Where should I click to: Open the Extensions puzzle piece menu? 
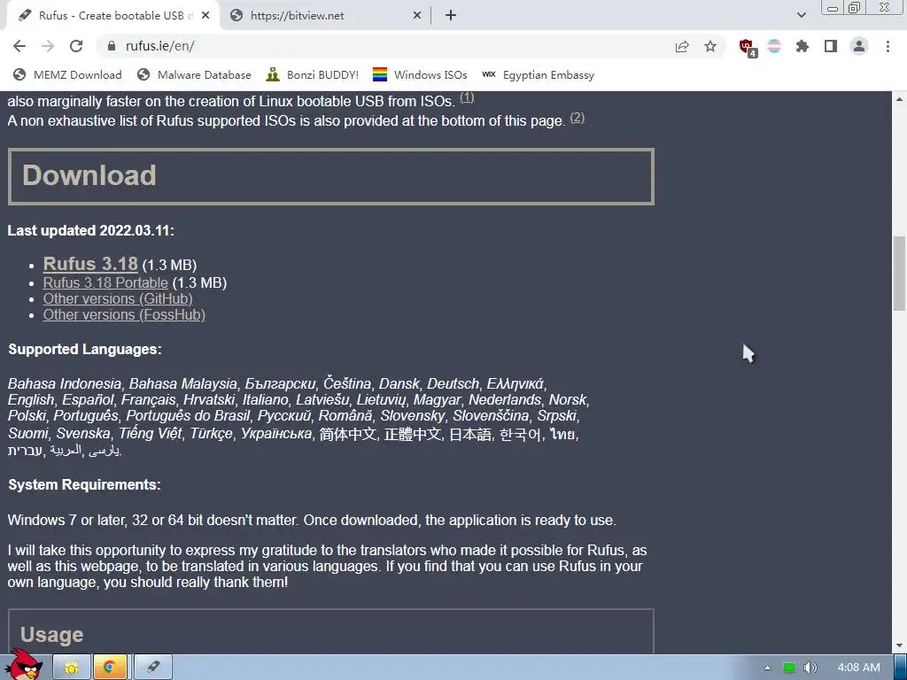coord(802,46)
